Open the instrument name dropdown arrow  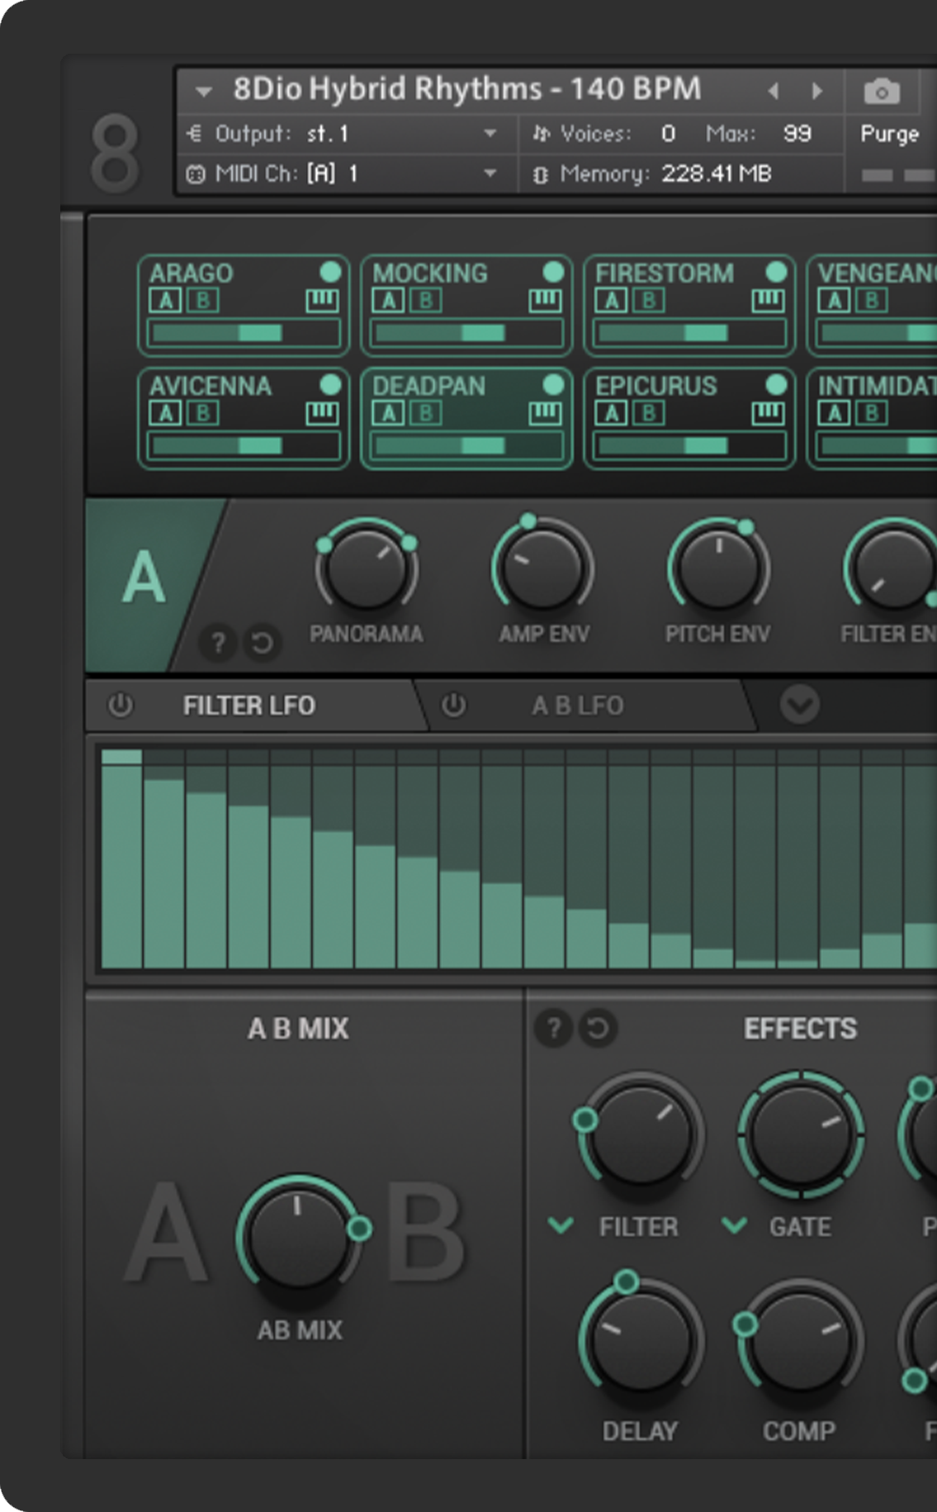pyautogui.click(x=204, y=91)
